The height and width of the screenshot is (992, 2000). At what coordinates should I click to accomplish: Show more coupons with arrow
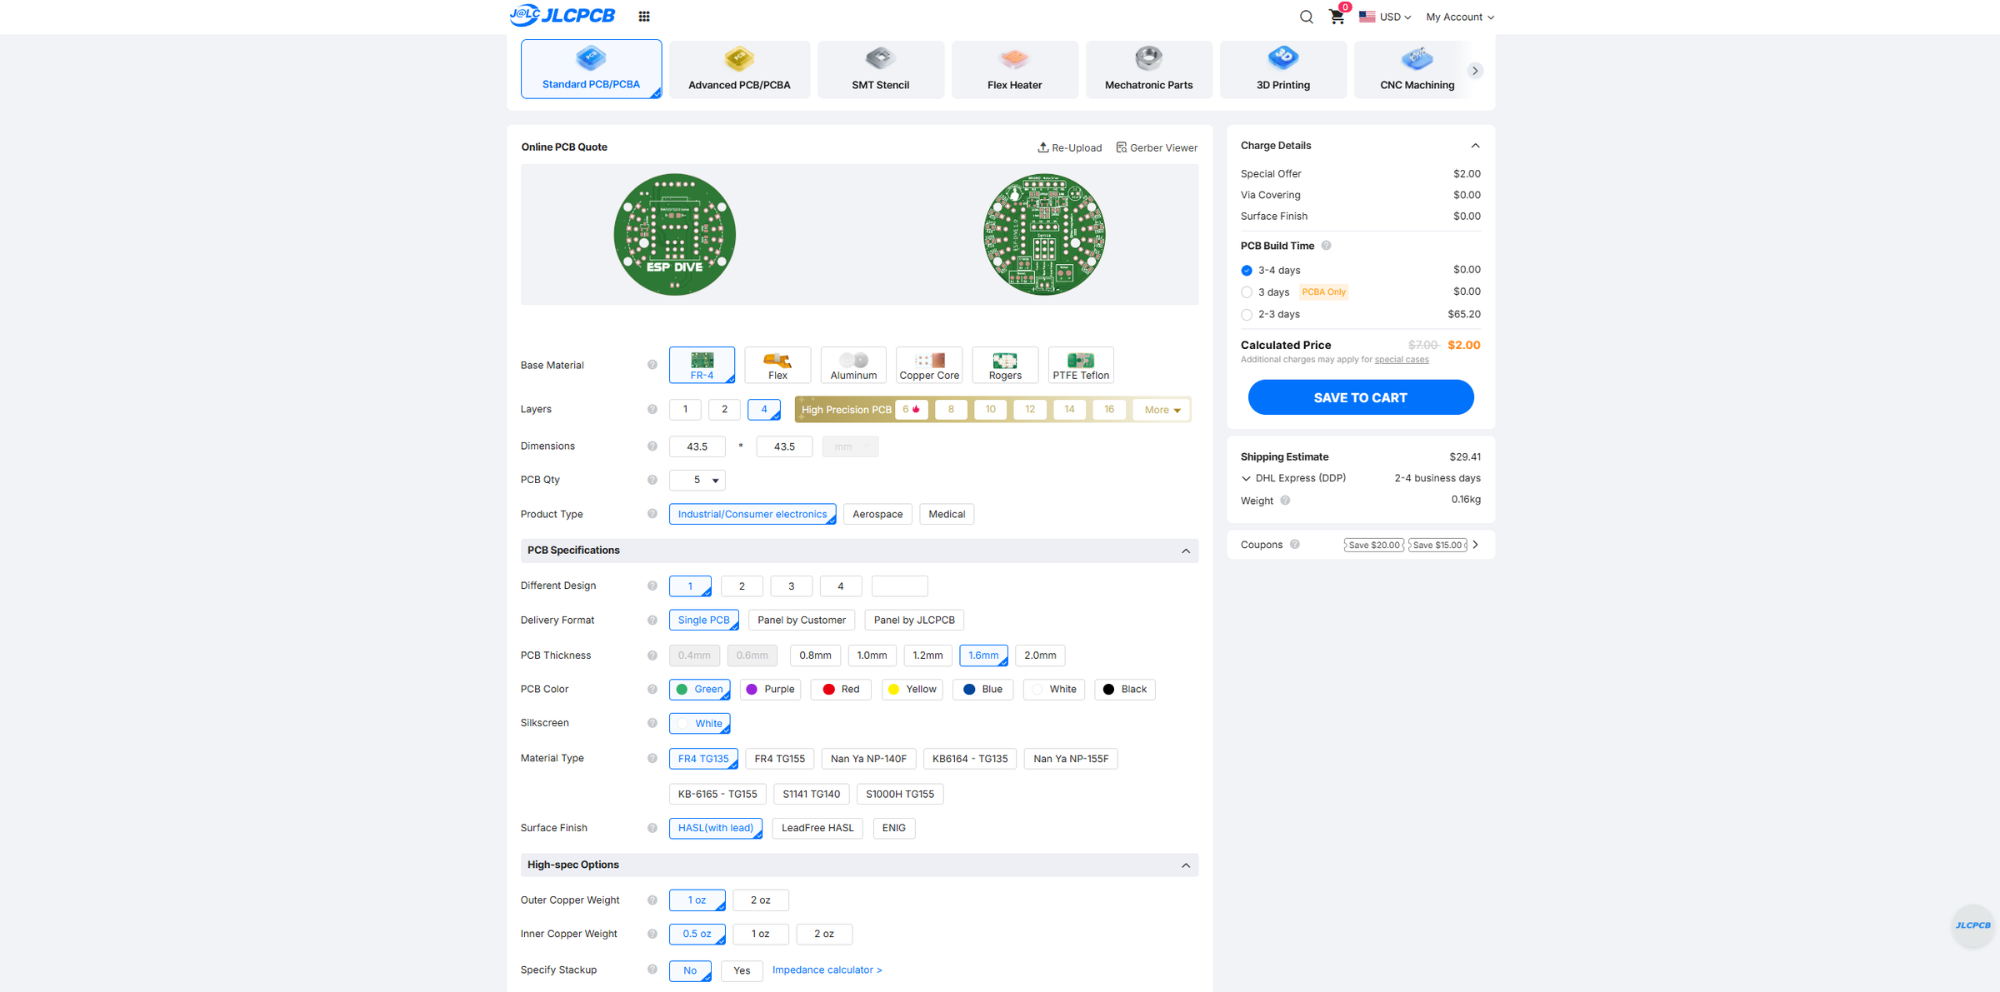click(1475, 545)
